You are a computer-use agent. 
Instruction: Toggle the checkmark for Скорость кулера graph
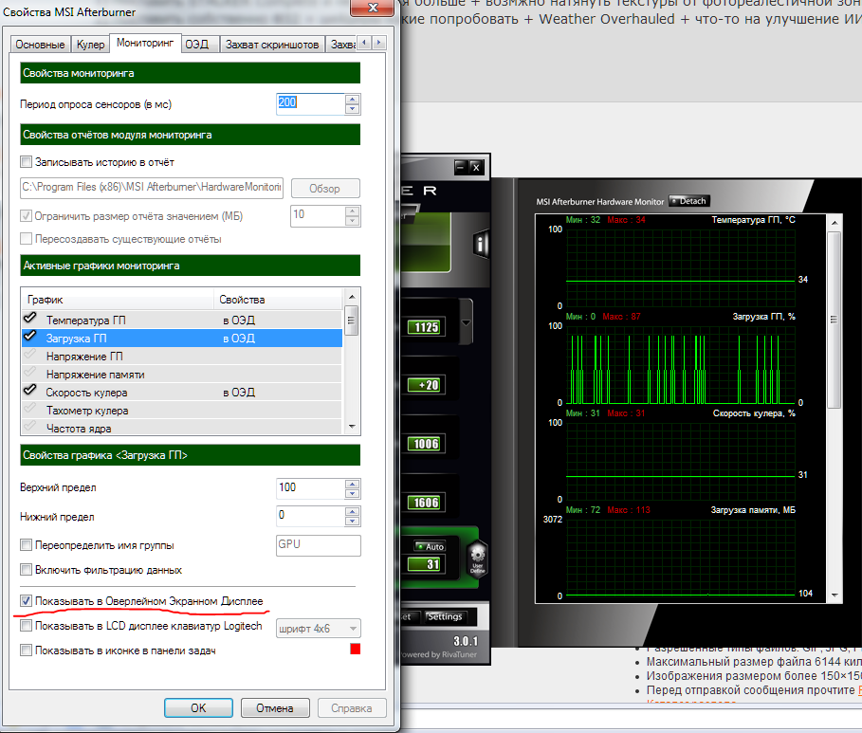point(29,391)
